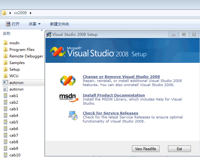Image resolution: width=200 pixels, height=158 pixels.
Task: Select the cab10 cabinet file icon
Action: [5, 155]
